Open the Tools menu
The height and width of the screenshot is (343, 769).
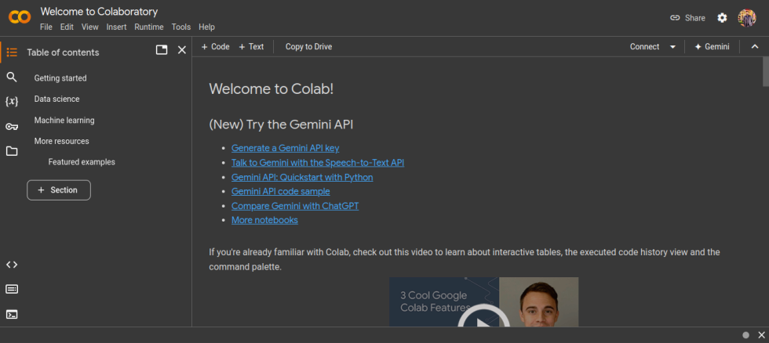pyautogui.click(x=181, y=27)
